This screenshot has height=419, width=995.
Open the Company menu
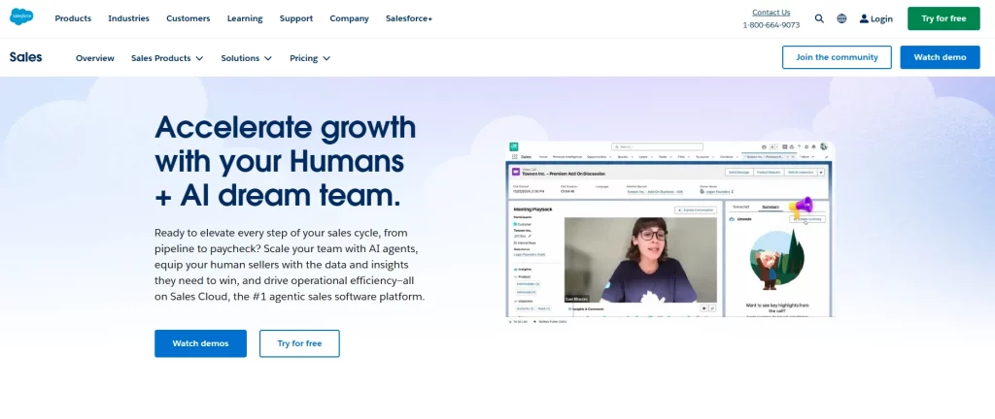pyautogui.click(x=349, y=18)
